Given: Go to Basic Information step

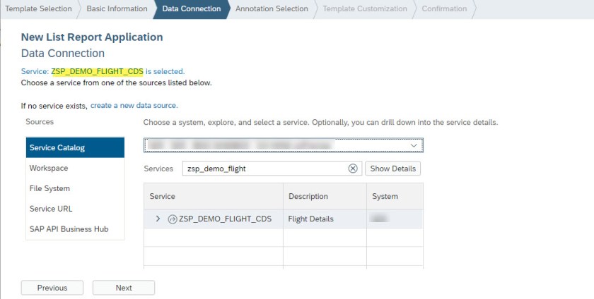Looking at the screenshot, I should tap(117, 9).
